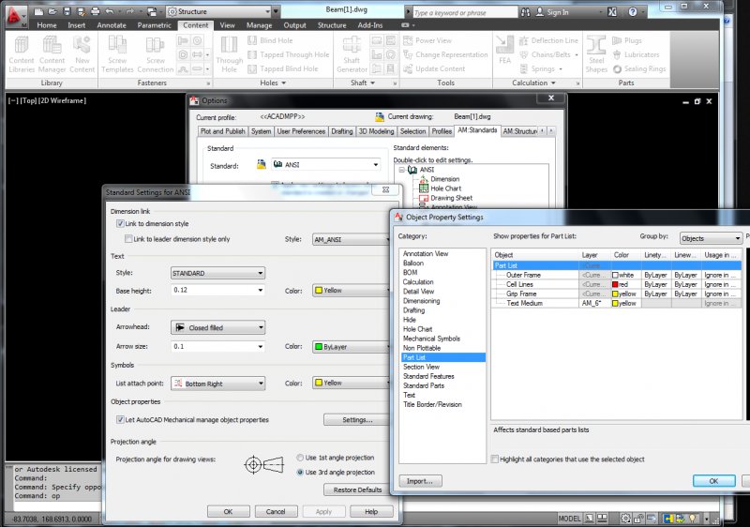Click Outer Frame row in properties table

click(x=617, y=275)
